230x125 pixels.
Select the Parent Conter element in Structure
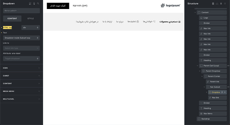[215, 76]
